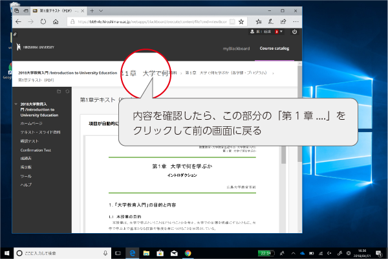Close the 第1章テキスト (PDF) tab
The height and width of the screenshot is (259, 388).
coord(82,10)
